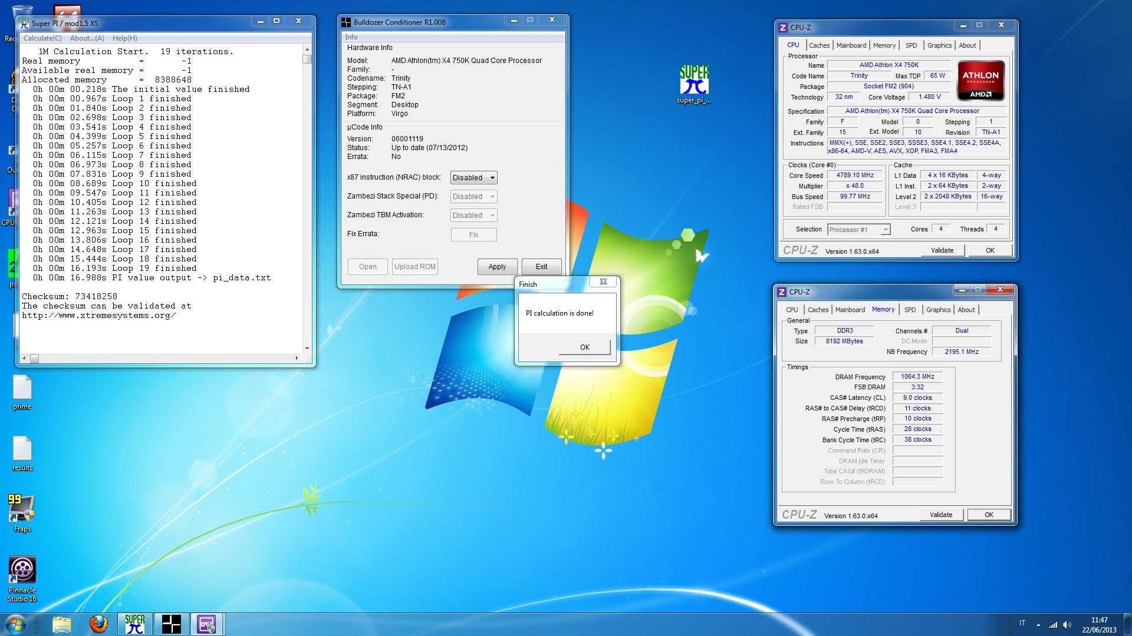Click the Open button in Bulldozer Conditioner
Image resolution: width=1132 pixels, height=636 pixels.
pos(368,267)
